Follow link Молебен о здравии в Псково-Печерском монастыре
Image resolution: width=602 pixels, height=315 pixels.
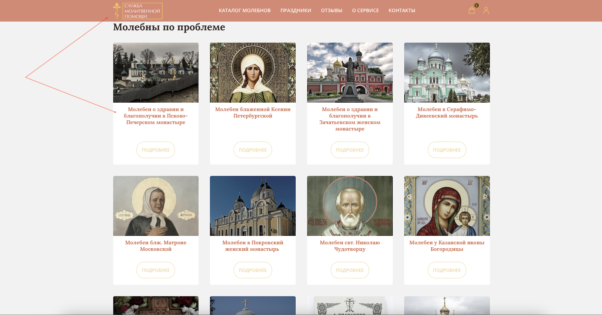(x=156, y=116)
